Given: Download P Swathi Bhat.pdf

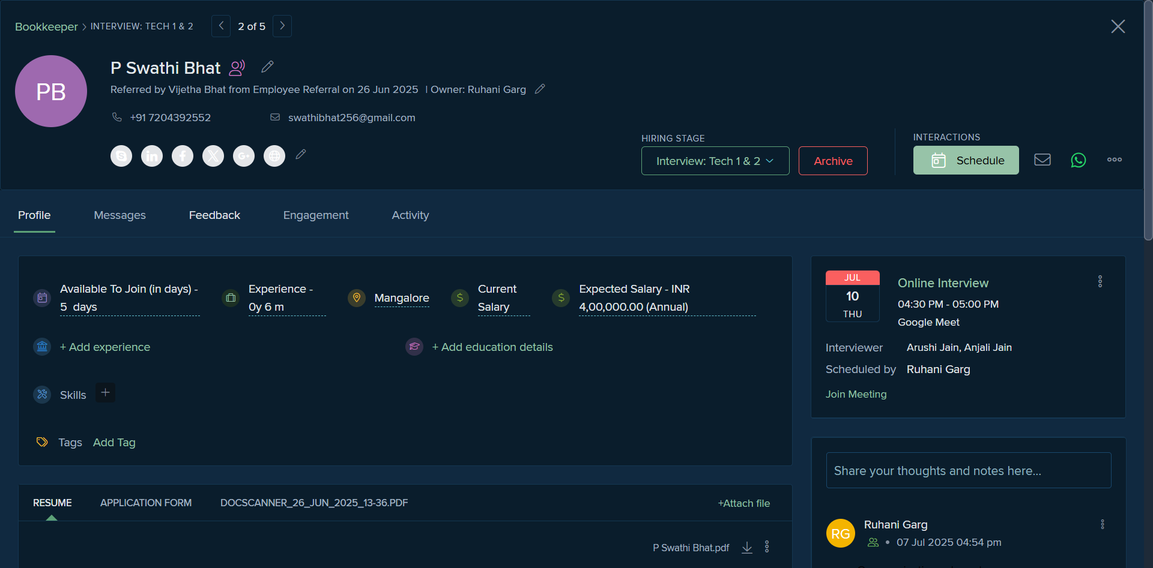Looking at the screenshot, I should (x=747, y=548).
